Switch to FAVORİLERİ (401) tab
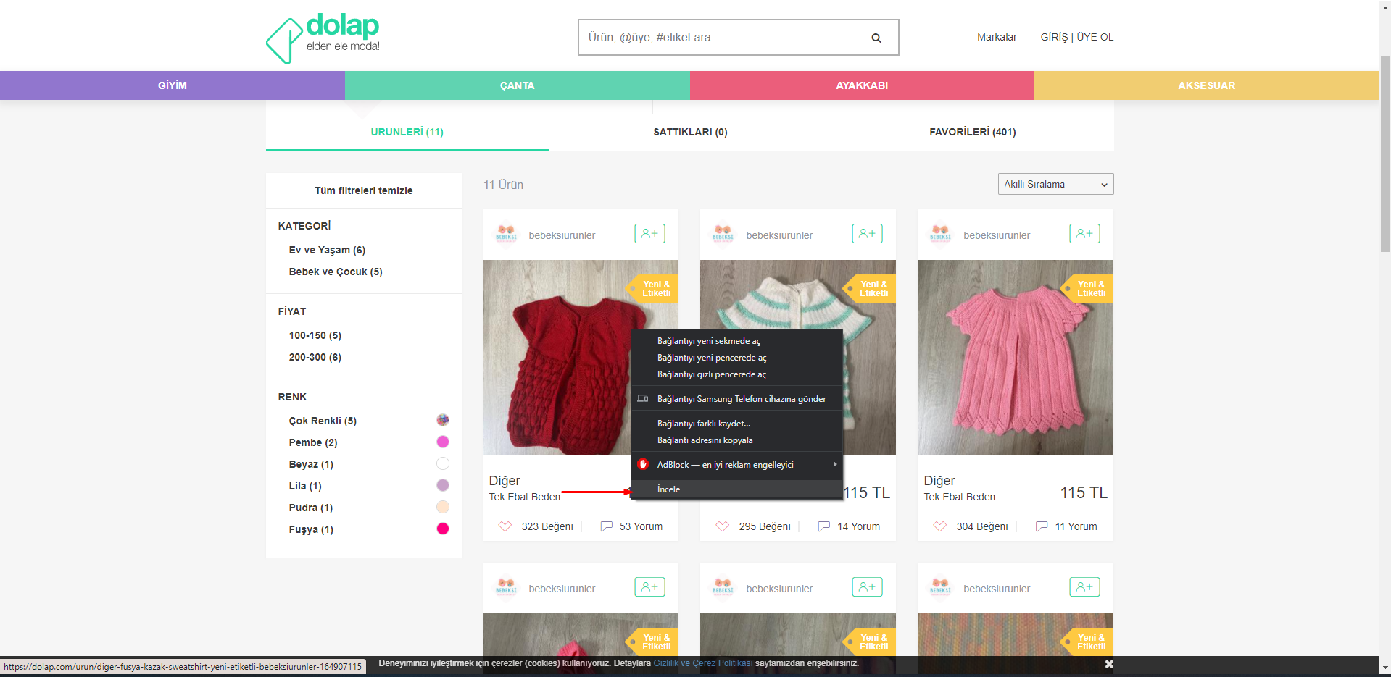Screen dimensions: 1391x677 (973, 132)
